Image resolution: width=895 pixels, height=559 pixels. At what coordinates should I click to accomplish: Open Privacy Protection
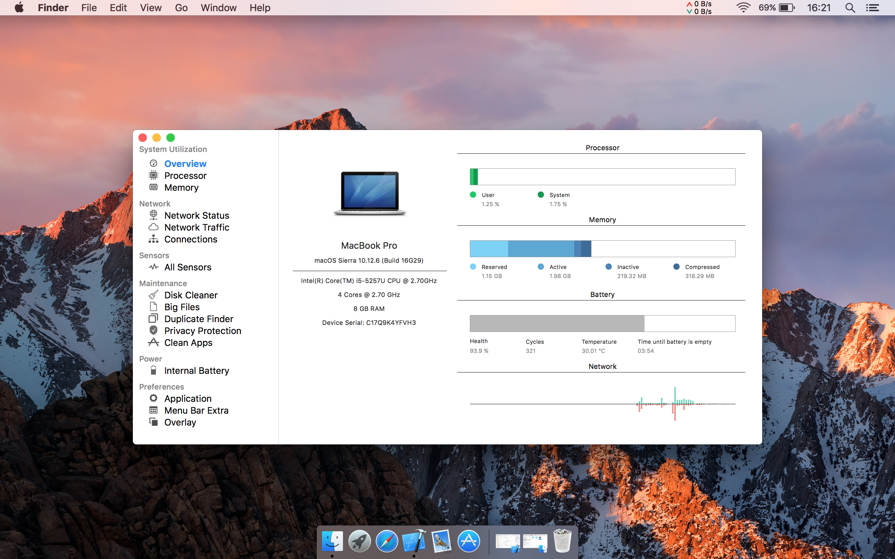click(203, 331)
